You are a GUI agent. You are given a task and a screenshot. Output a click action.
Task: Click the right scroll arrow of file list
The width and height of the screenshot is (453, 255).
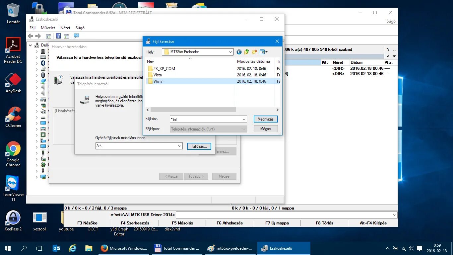(277, 110)
